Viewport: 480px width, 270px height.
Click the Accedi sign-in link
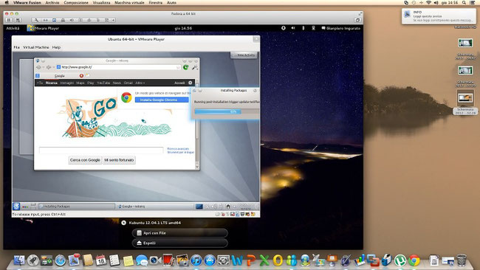tap(179, 83)
